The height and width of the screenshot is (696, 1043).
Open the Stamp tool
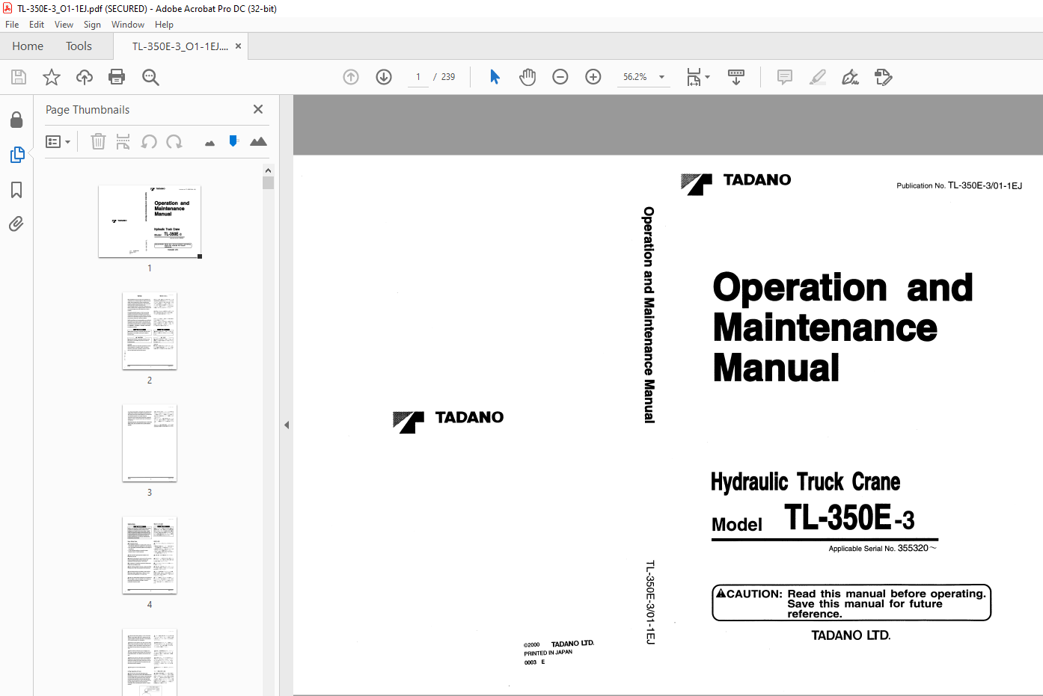pyautogui.click(x=884, y=77)
